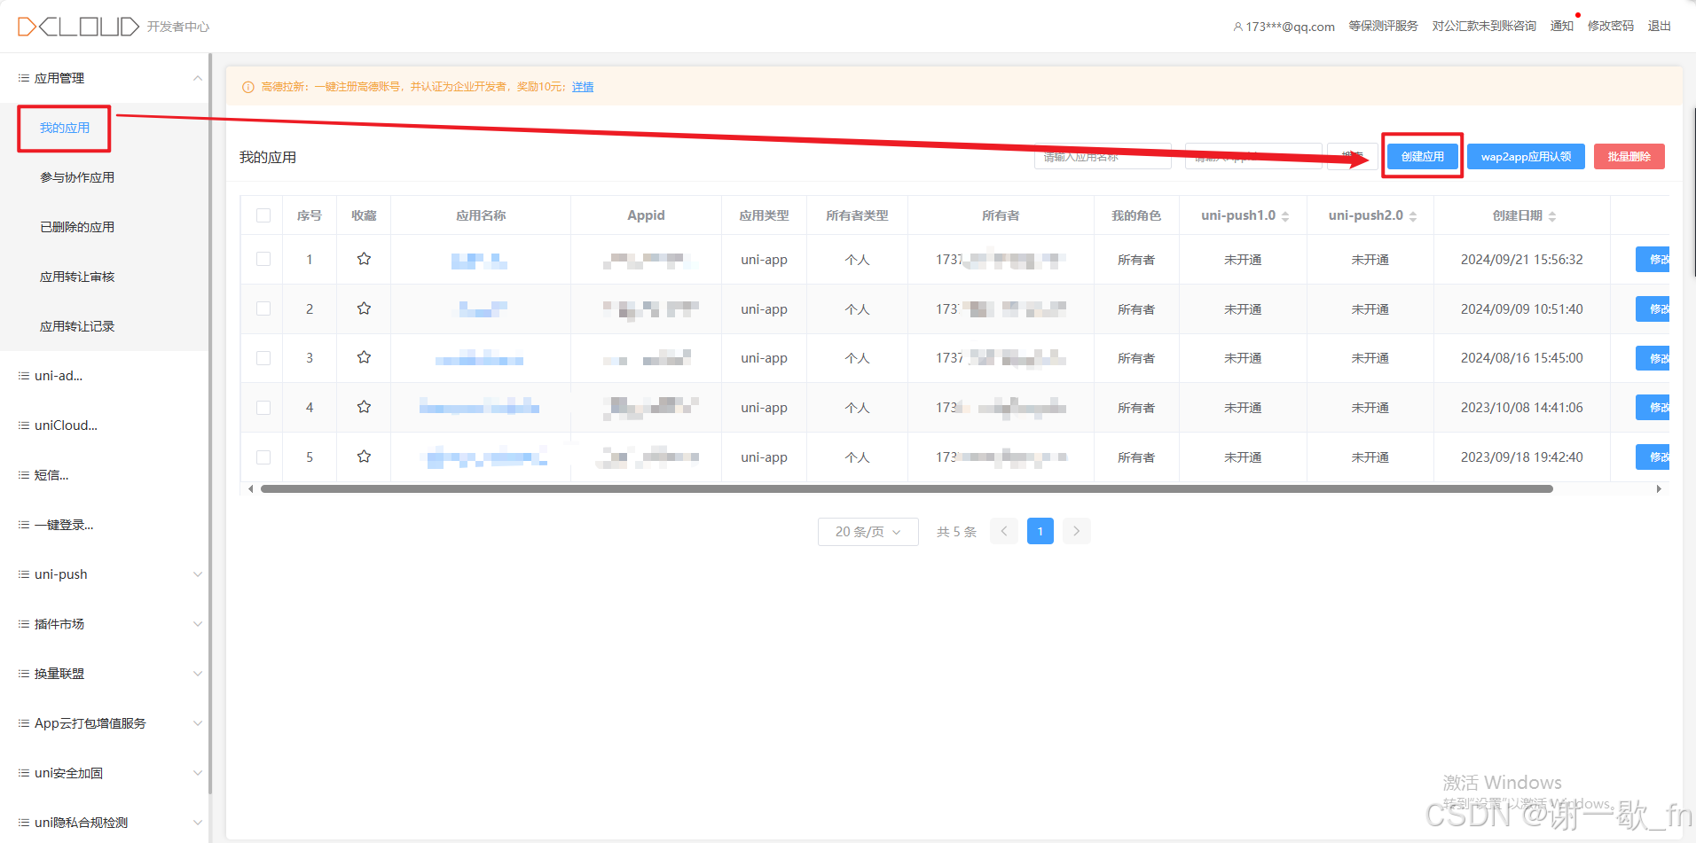The height and width of the screenshot is (843, 1696).
Task: Click date 2023/09/18 19:42:40
Action: (x=1521, y=457)
